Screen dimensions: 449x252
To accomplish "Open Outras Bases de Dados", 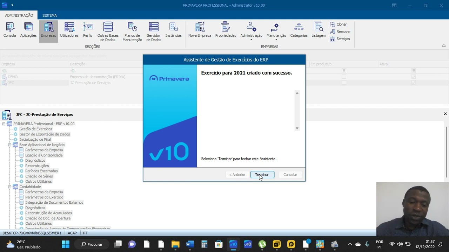I will click(x=108, y=32).
